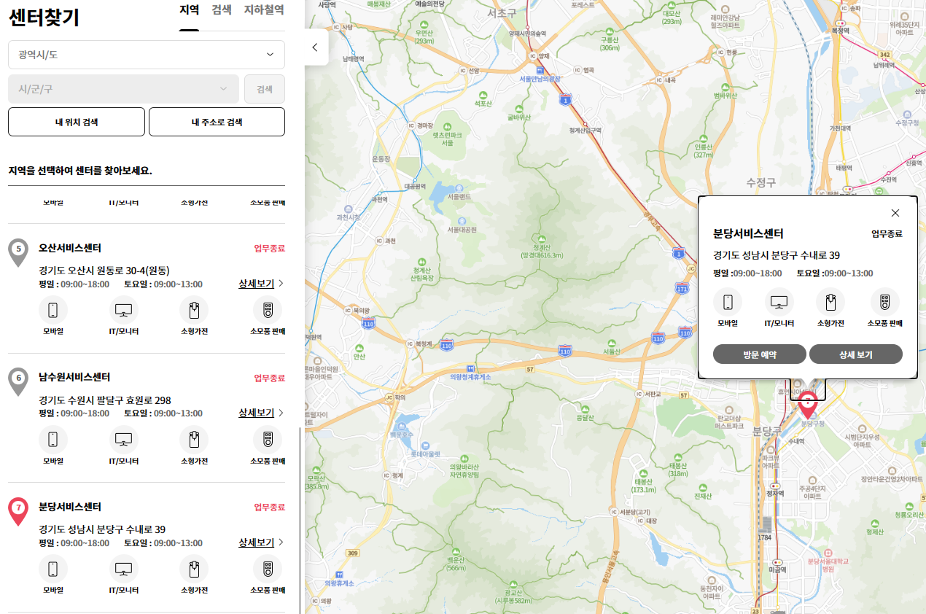Click 모바일 icon under 분당서비스센터 in list
The width and height of the screenshot is (926, 614).
[53, 570]
